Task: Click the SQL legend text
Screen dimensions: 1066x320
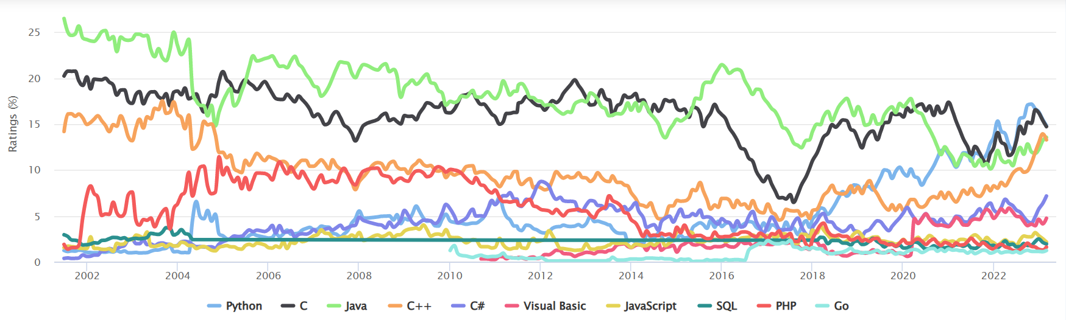Action: (x=727, y=306)
